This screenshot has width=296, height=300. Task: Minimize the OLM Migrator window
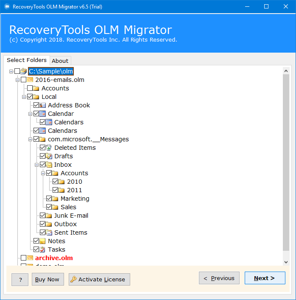tap(247, 6)
